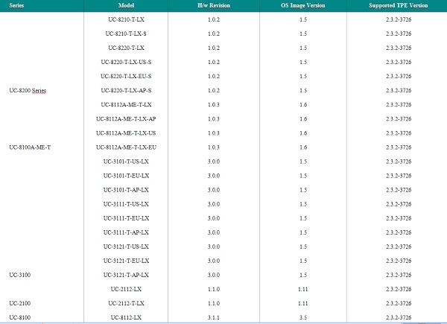Click model UC-3111-T-EU-LX
Image resolution: width=447 pixels, height=324 pixels.
click(x=126, y=217)
